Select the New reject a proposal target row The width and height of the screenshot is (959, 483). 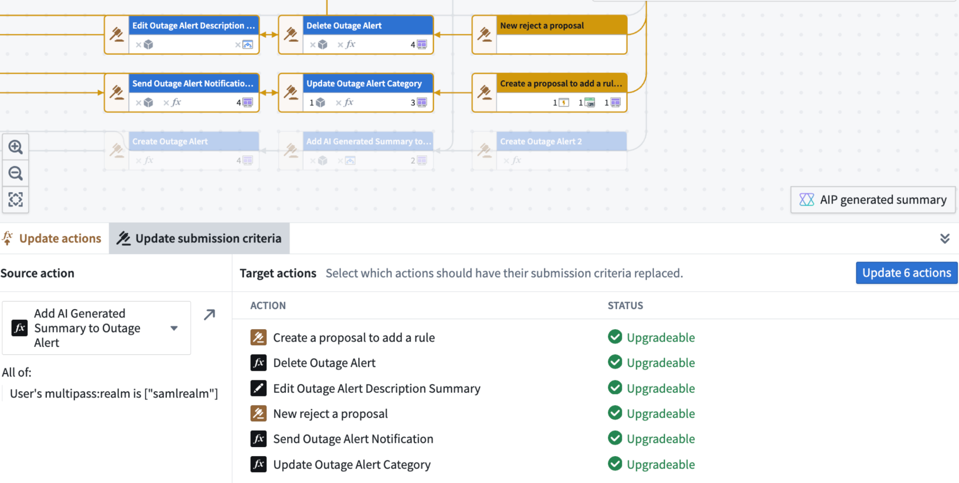pos(330,413)
